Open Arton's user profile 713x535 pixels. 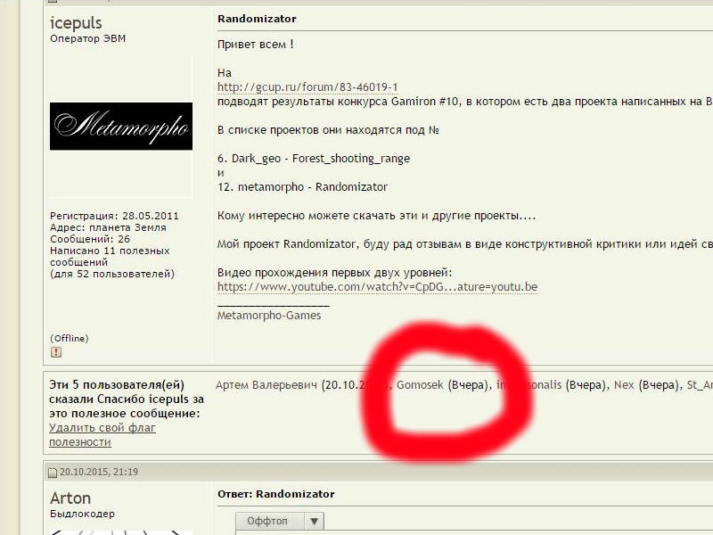point(70,498)
